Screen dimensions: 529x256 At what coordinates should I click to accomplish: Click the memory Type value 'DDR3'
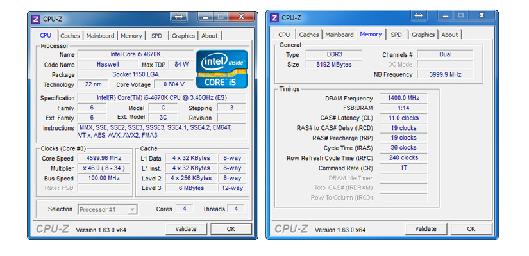(334, 54)
